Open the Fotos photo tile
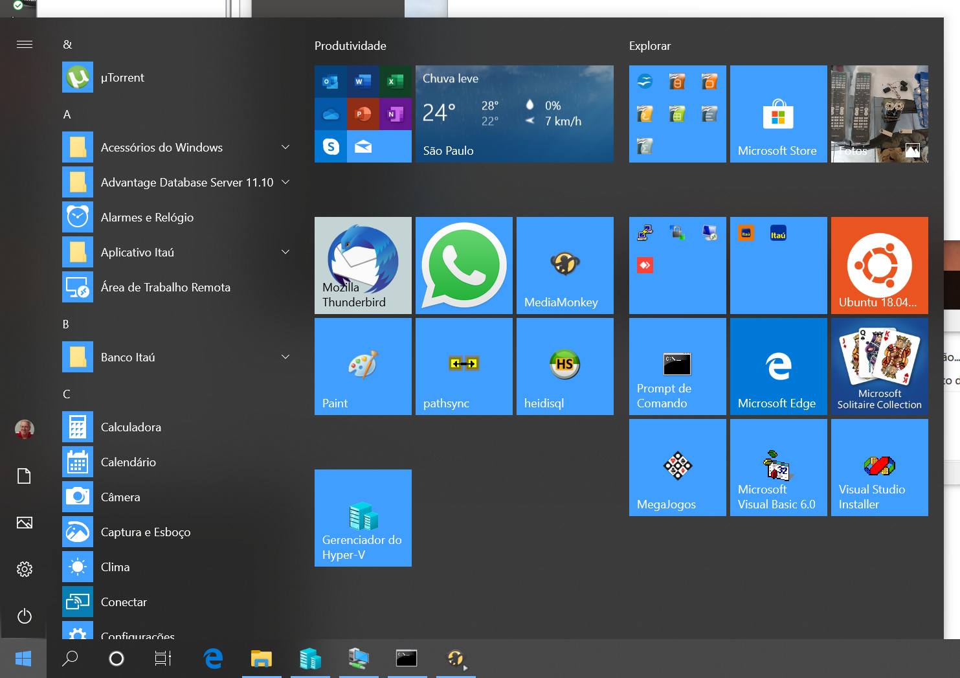 pyautogui.click(x=879, y=114)
